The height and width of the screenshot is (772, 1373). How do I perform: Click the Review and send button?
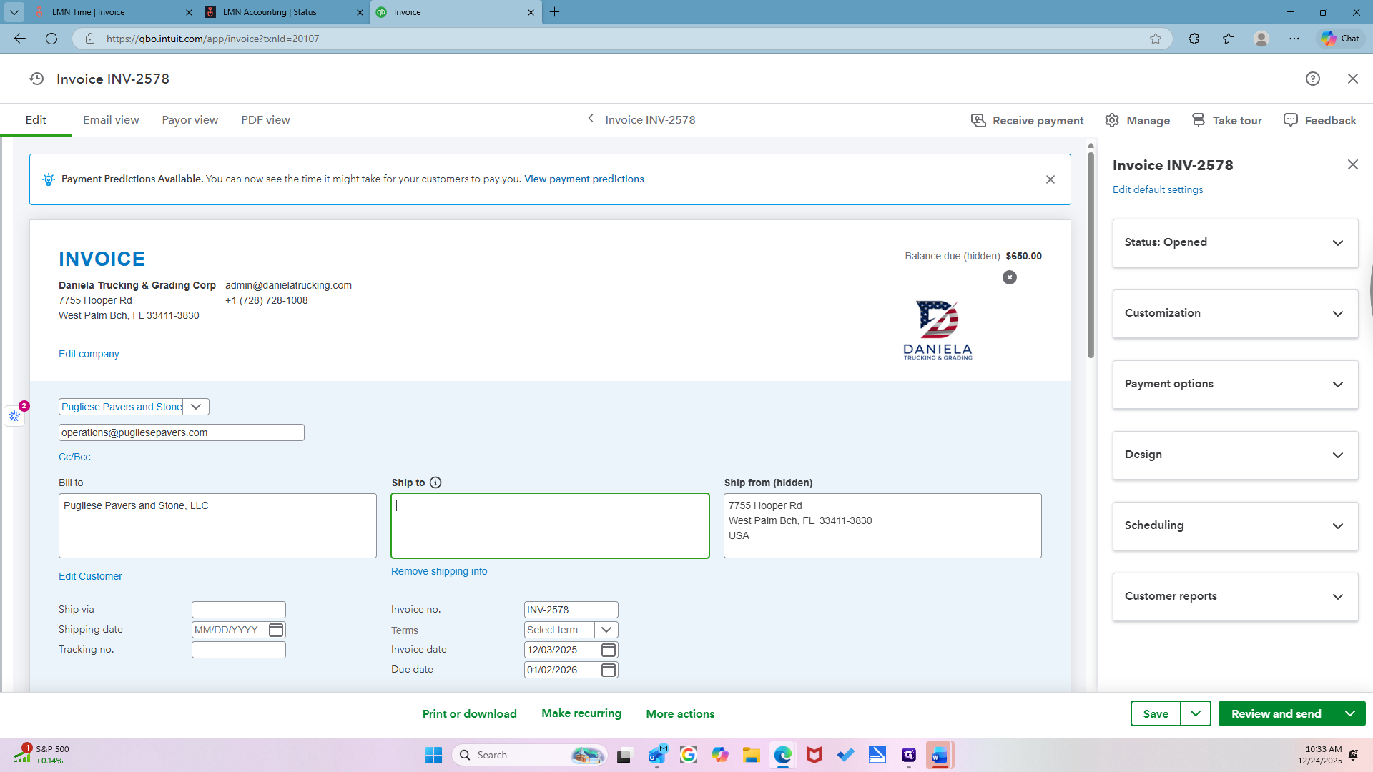(x=1276, y=713)
